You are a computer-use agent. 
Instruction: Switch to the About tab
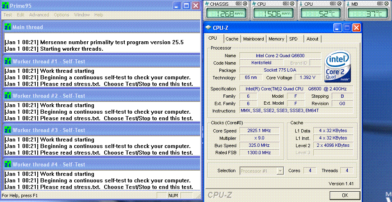click(x=312, y=39)
